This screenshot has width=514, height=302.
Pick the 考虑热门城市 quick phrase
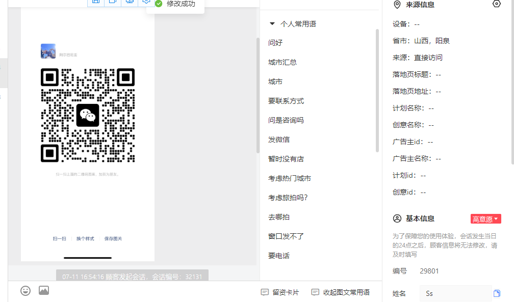coord(290,178)
